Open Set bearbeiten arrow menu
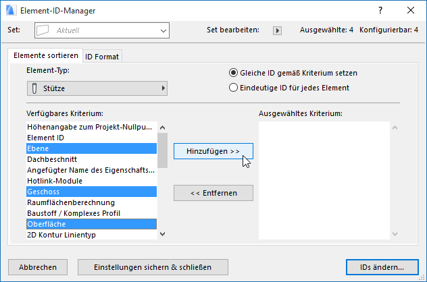Viewport: 427px width, 282px height. click(277, 30)
